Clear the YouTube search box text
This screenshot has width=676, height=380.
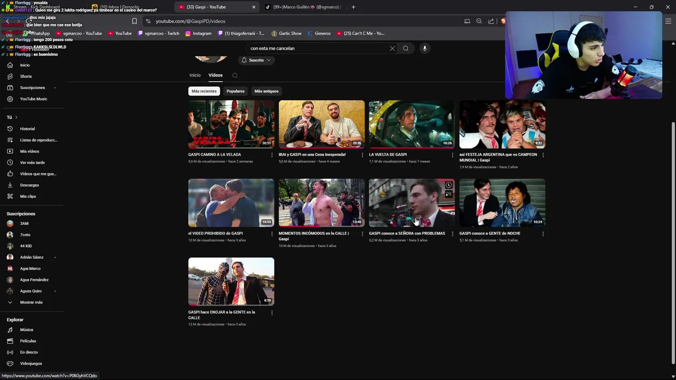point(392,49)
